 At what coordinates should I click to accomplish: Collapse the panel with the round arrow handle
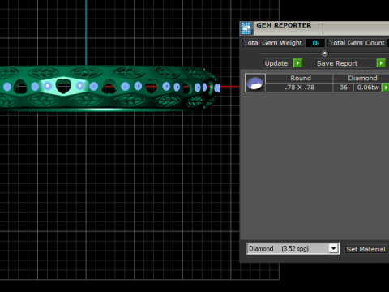tap(324, 53)
